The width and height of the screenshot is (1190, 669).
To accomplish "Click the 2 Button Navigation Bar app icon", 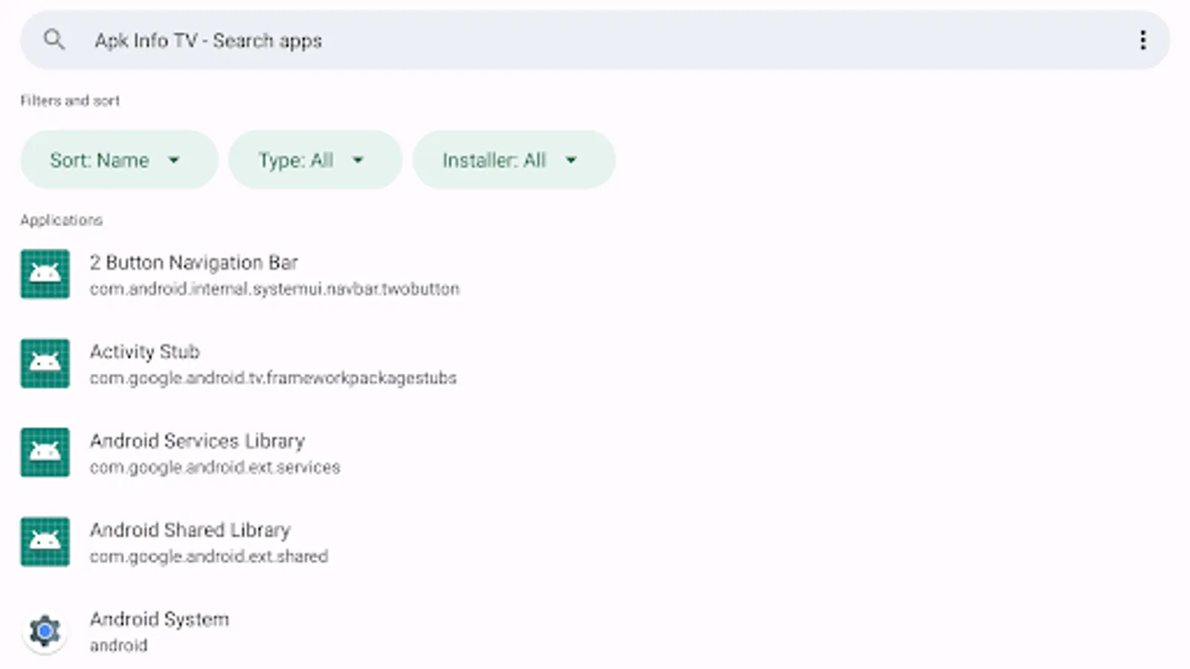I will coord(45,274).
